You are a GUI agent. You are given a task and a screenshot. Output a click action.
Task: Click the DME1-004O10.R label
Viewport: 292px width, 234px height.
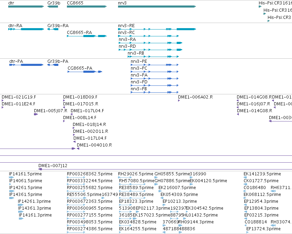point(94,145)
